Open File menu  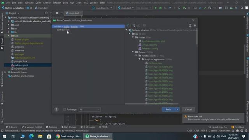coord(8,3)
